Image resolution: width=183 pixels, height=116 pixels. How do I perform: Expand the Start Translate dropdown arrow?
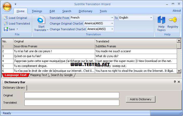click(48, 30)
